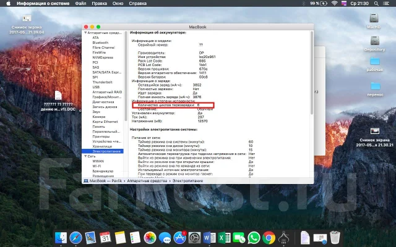The image size is (396, 247).
Task: Launch Microsoft Excel from dock
Action: 224,238
